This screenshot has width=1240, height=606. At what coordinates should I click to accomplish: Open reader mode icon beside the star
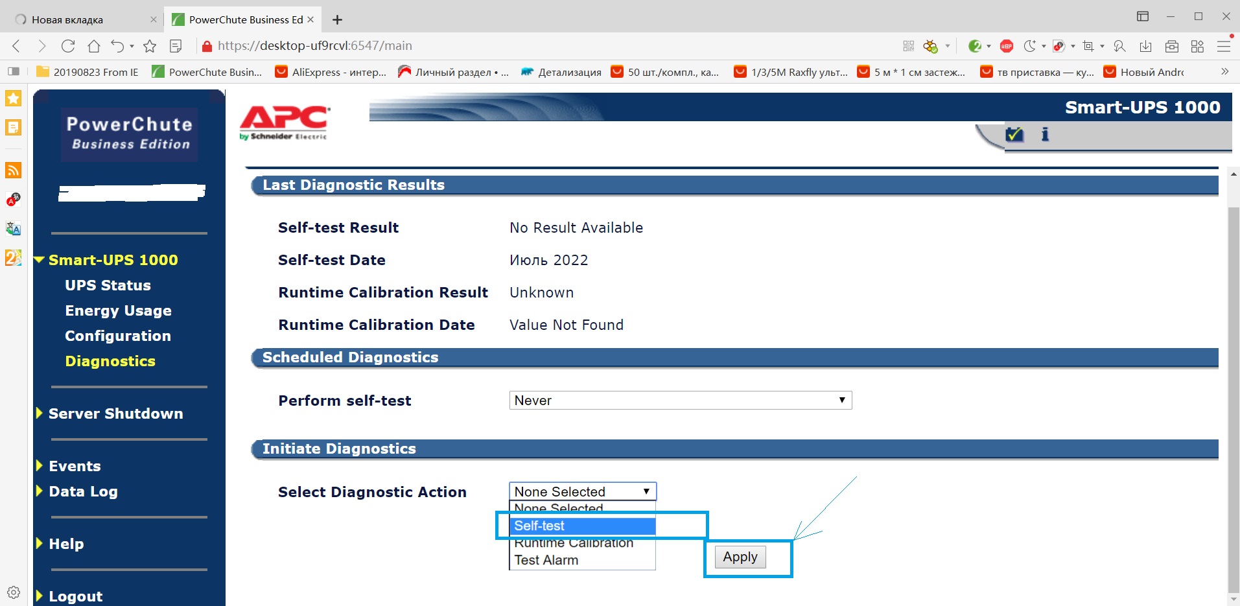click(176, 46)
